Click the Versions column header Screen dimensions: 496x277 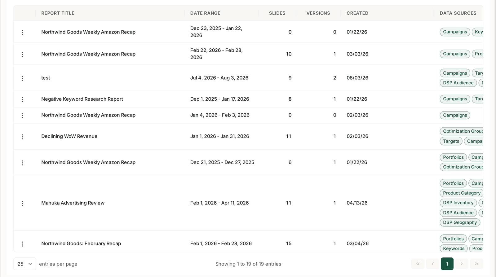[318, 13]
